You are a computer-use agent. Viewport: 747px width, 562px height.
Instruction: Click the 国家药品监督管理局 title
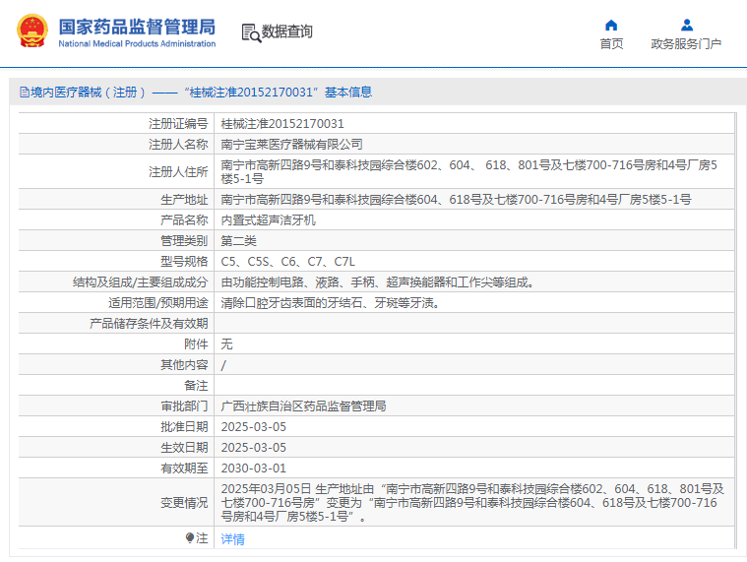[137, 27]
